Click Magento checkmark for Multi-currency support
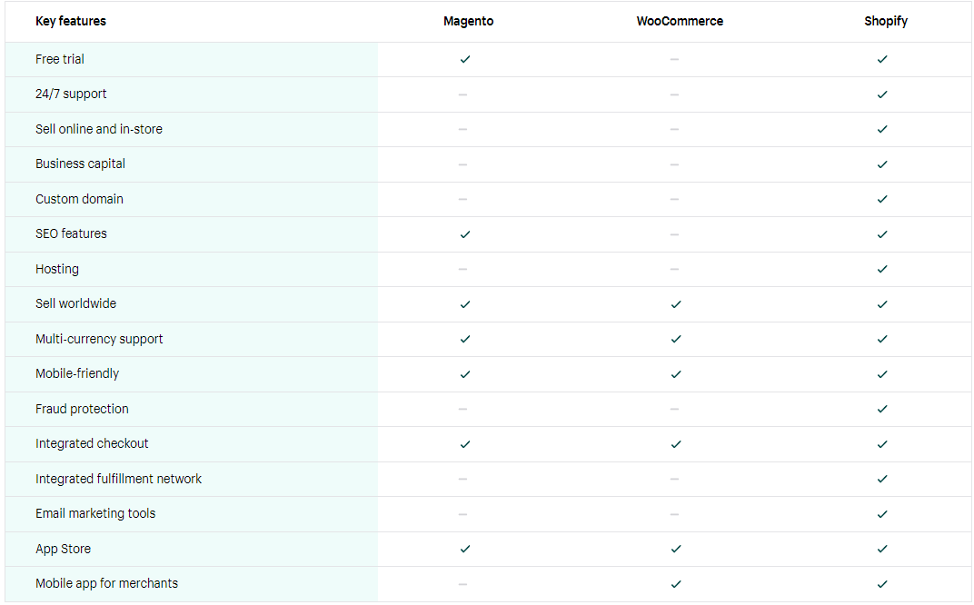Screen dimensions: 974x605 [464, 339]
